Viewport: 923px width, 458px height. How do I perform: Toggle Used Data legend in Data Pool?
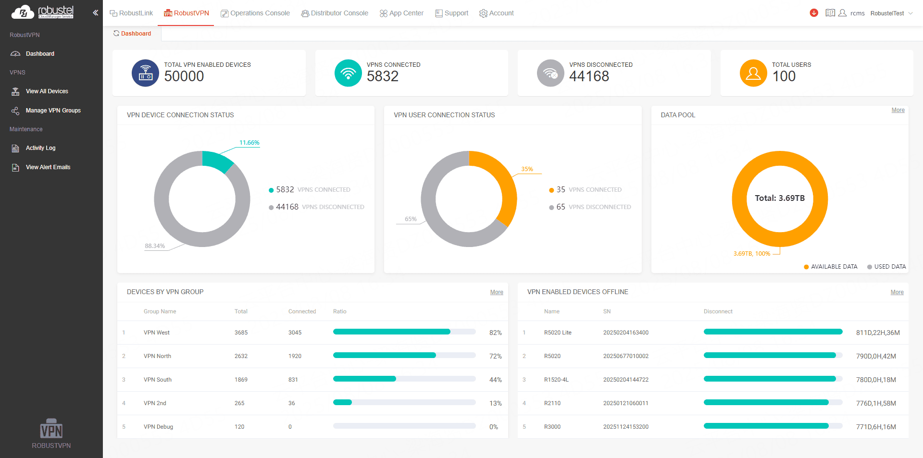coord(886,267)
